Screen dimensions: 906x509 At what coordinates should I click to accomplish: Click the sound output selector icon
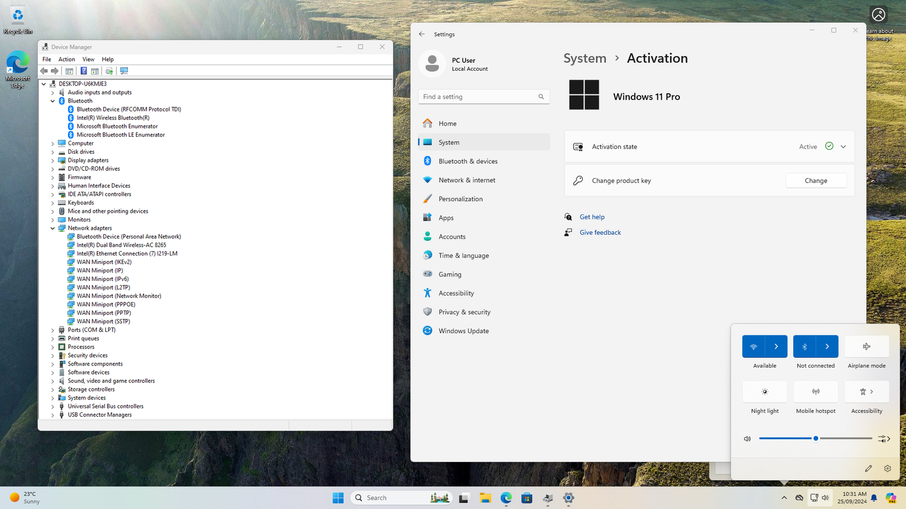[884, 439]
